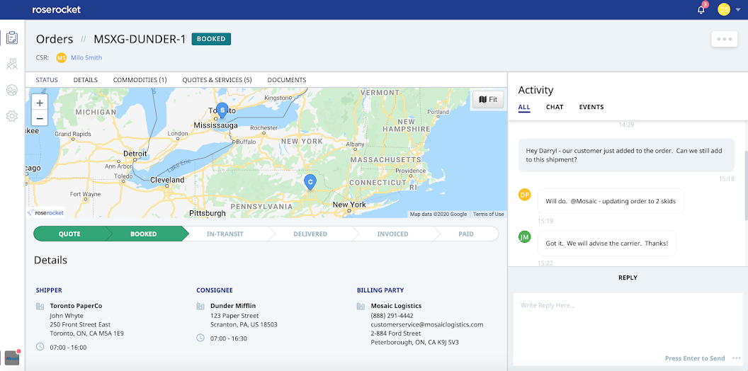
Task: Select the BOOKED stage in progress bar
Action: 144,234
